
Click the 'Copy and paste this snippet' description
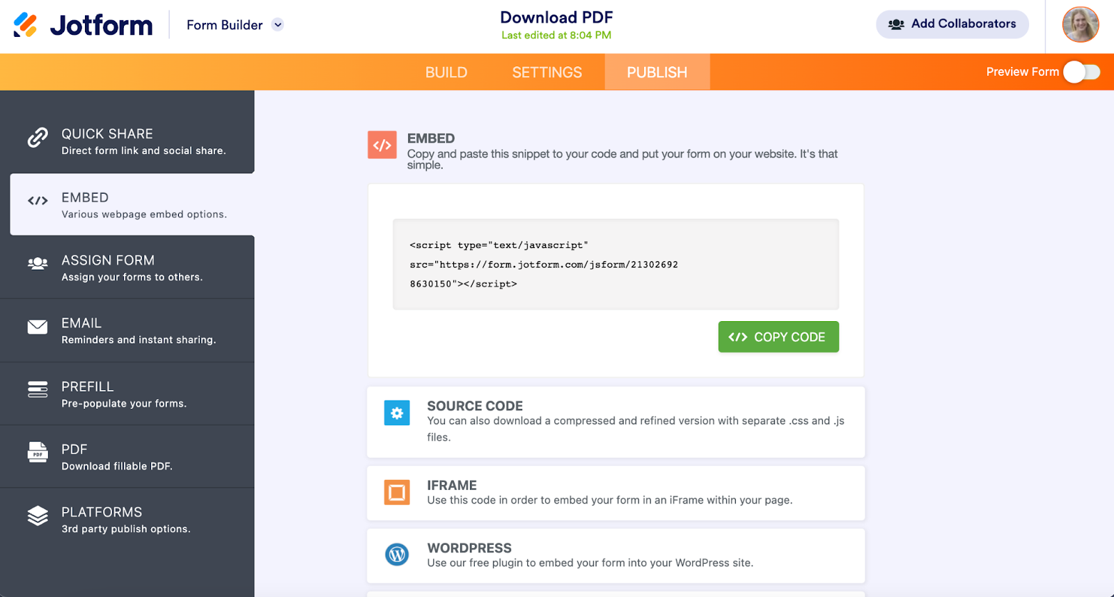click(622, 160)
